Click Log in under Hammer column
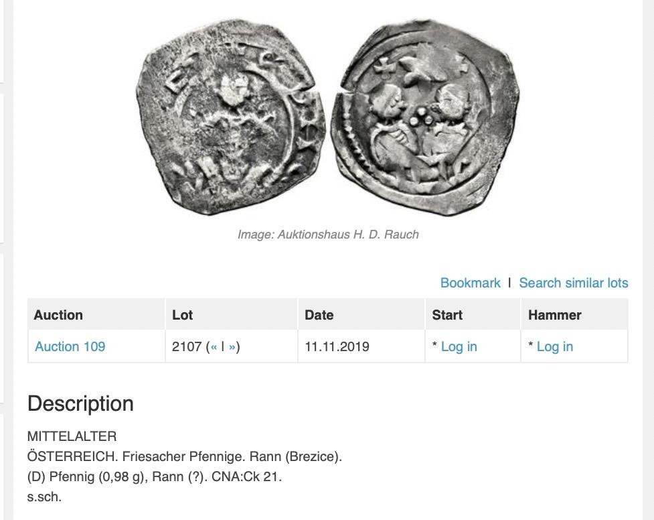This screenshot has width=654, height=520. tap(555, 346)
